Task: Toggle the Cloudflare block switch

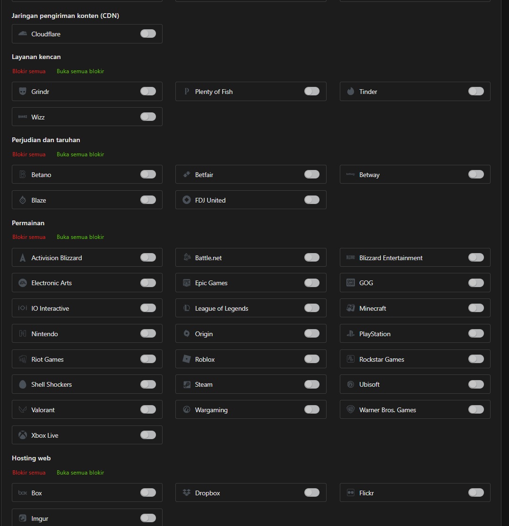Action: 148,34
